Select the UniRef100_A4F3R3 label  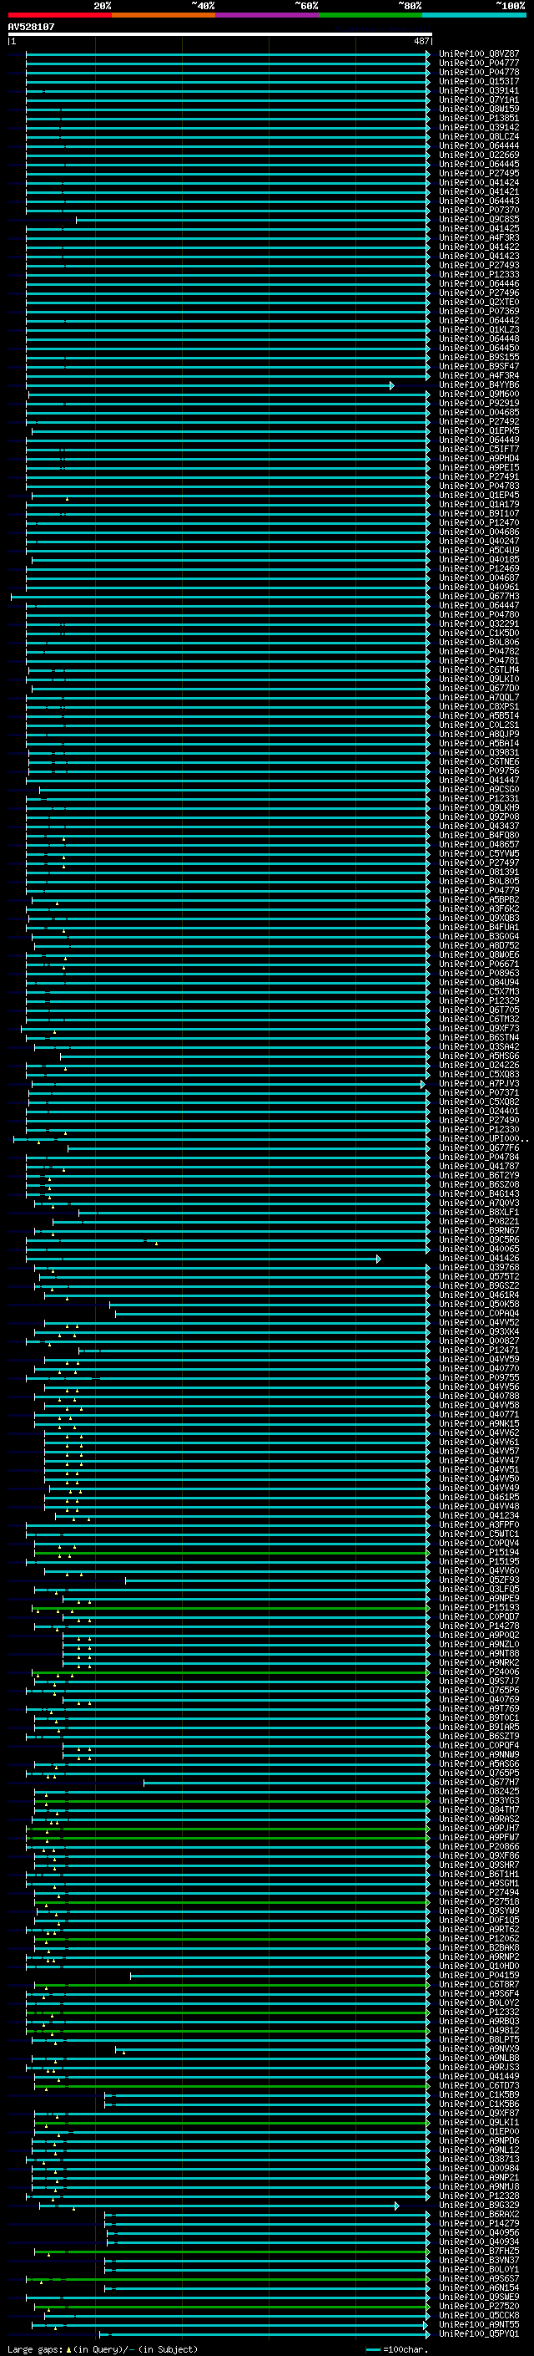478,238
